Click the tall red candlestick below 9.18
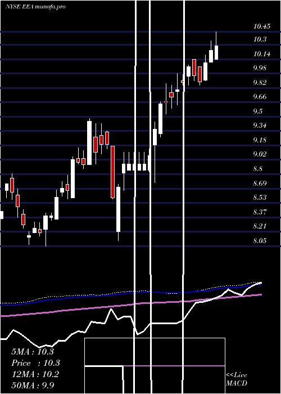Viewport: 281px width, 394px height. [x=113, y=172]
